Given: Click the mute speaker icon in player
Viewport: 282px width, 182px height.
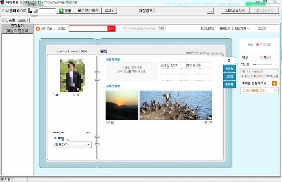Looking at the screenshot, I should [255, 76].
